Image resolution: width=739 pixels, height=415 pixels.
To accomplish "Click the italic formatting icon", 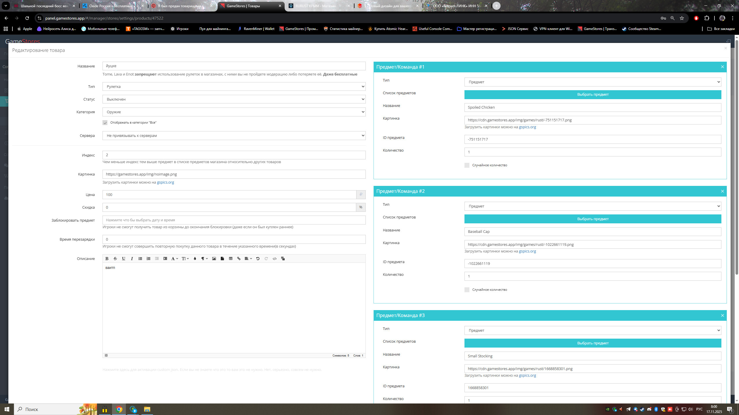I will (x=132, y=259).
